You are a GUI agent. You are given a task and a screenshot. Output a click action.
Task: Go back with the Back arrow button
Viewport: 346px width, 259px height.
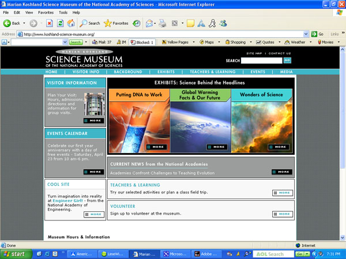pos(12,23)
